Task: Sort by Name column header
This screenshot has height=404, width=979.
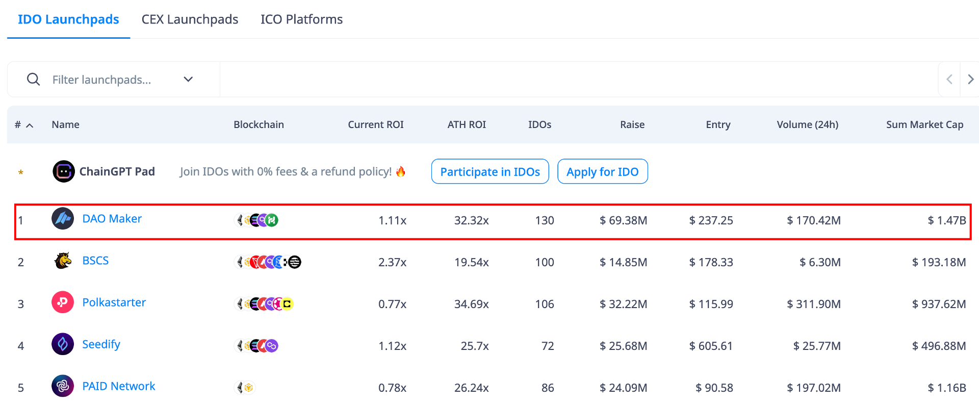Action: (65, 124)
